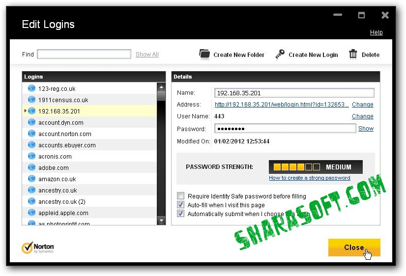The height and width of the screenshot is (276, 406).
Task: Click globe icon next to acronis.com
Action: coord(31,156)
